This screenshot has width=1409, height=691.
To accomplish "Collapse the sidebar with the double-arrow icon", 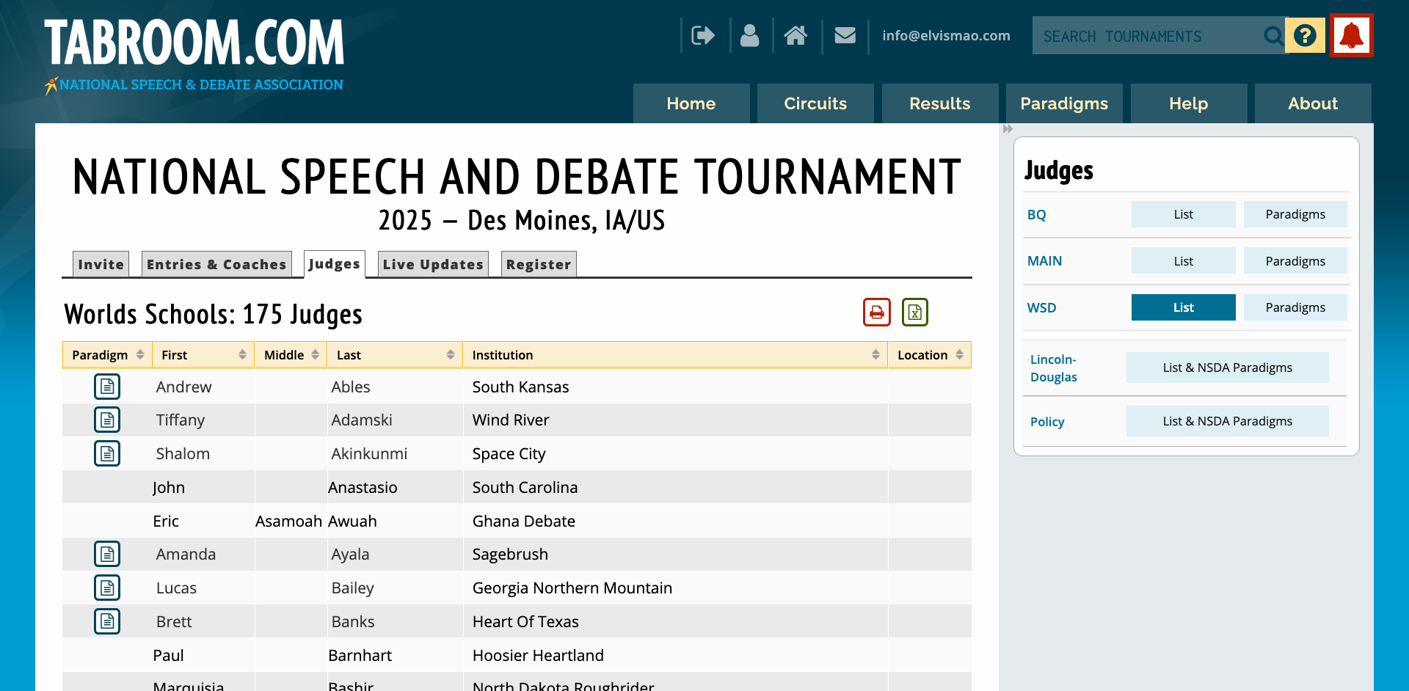I will click(x=1008, y=129).
